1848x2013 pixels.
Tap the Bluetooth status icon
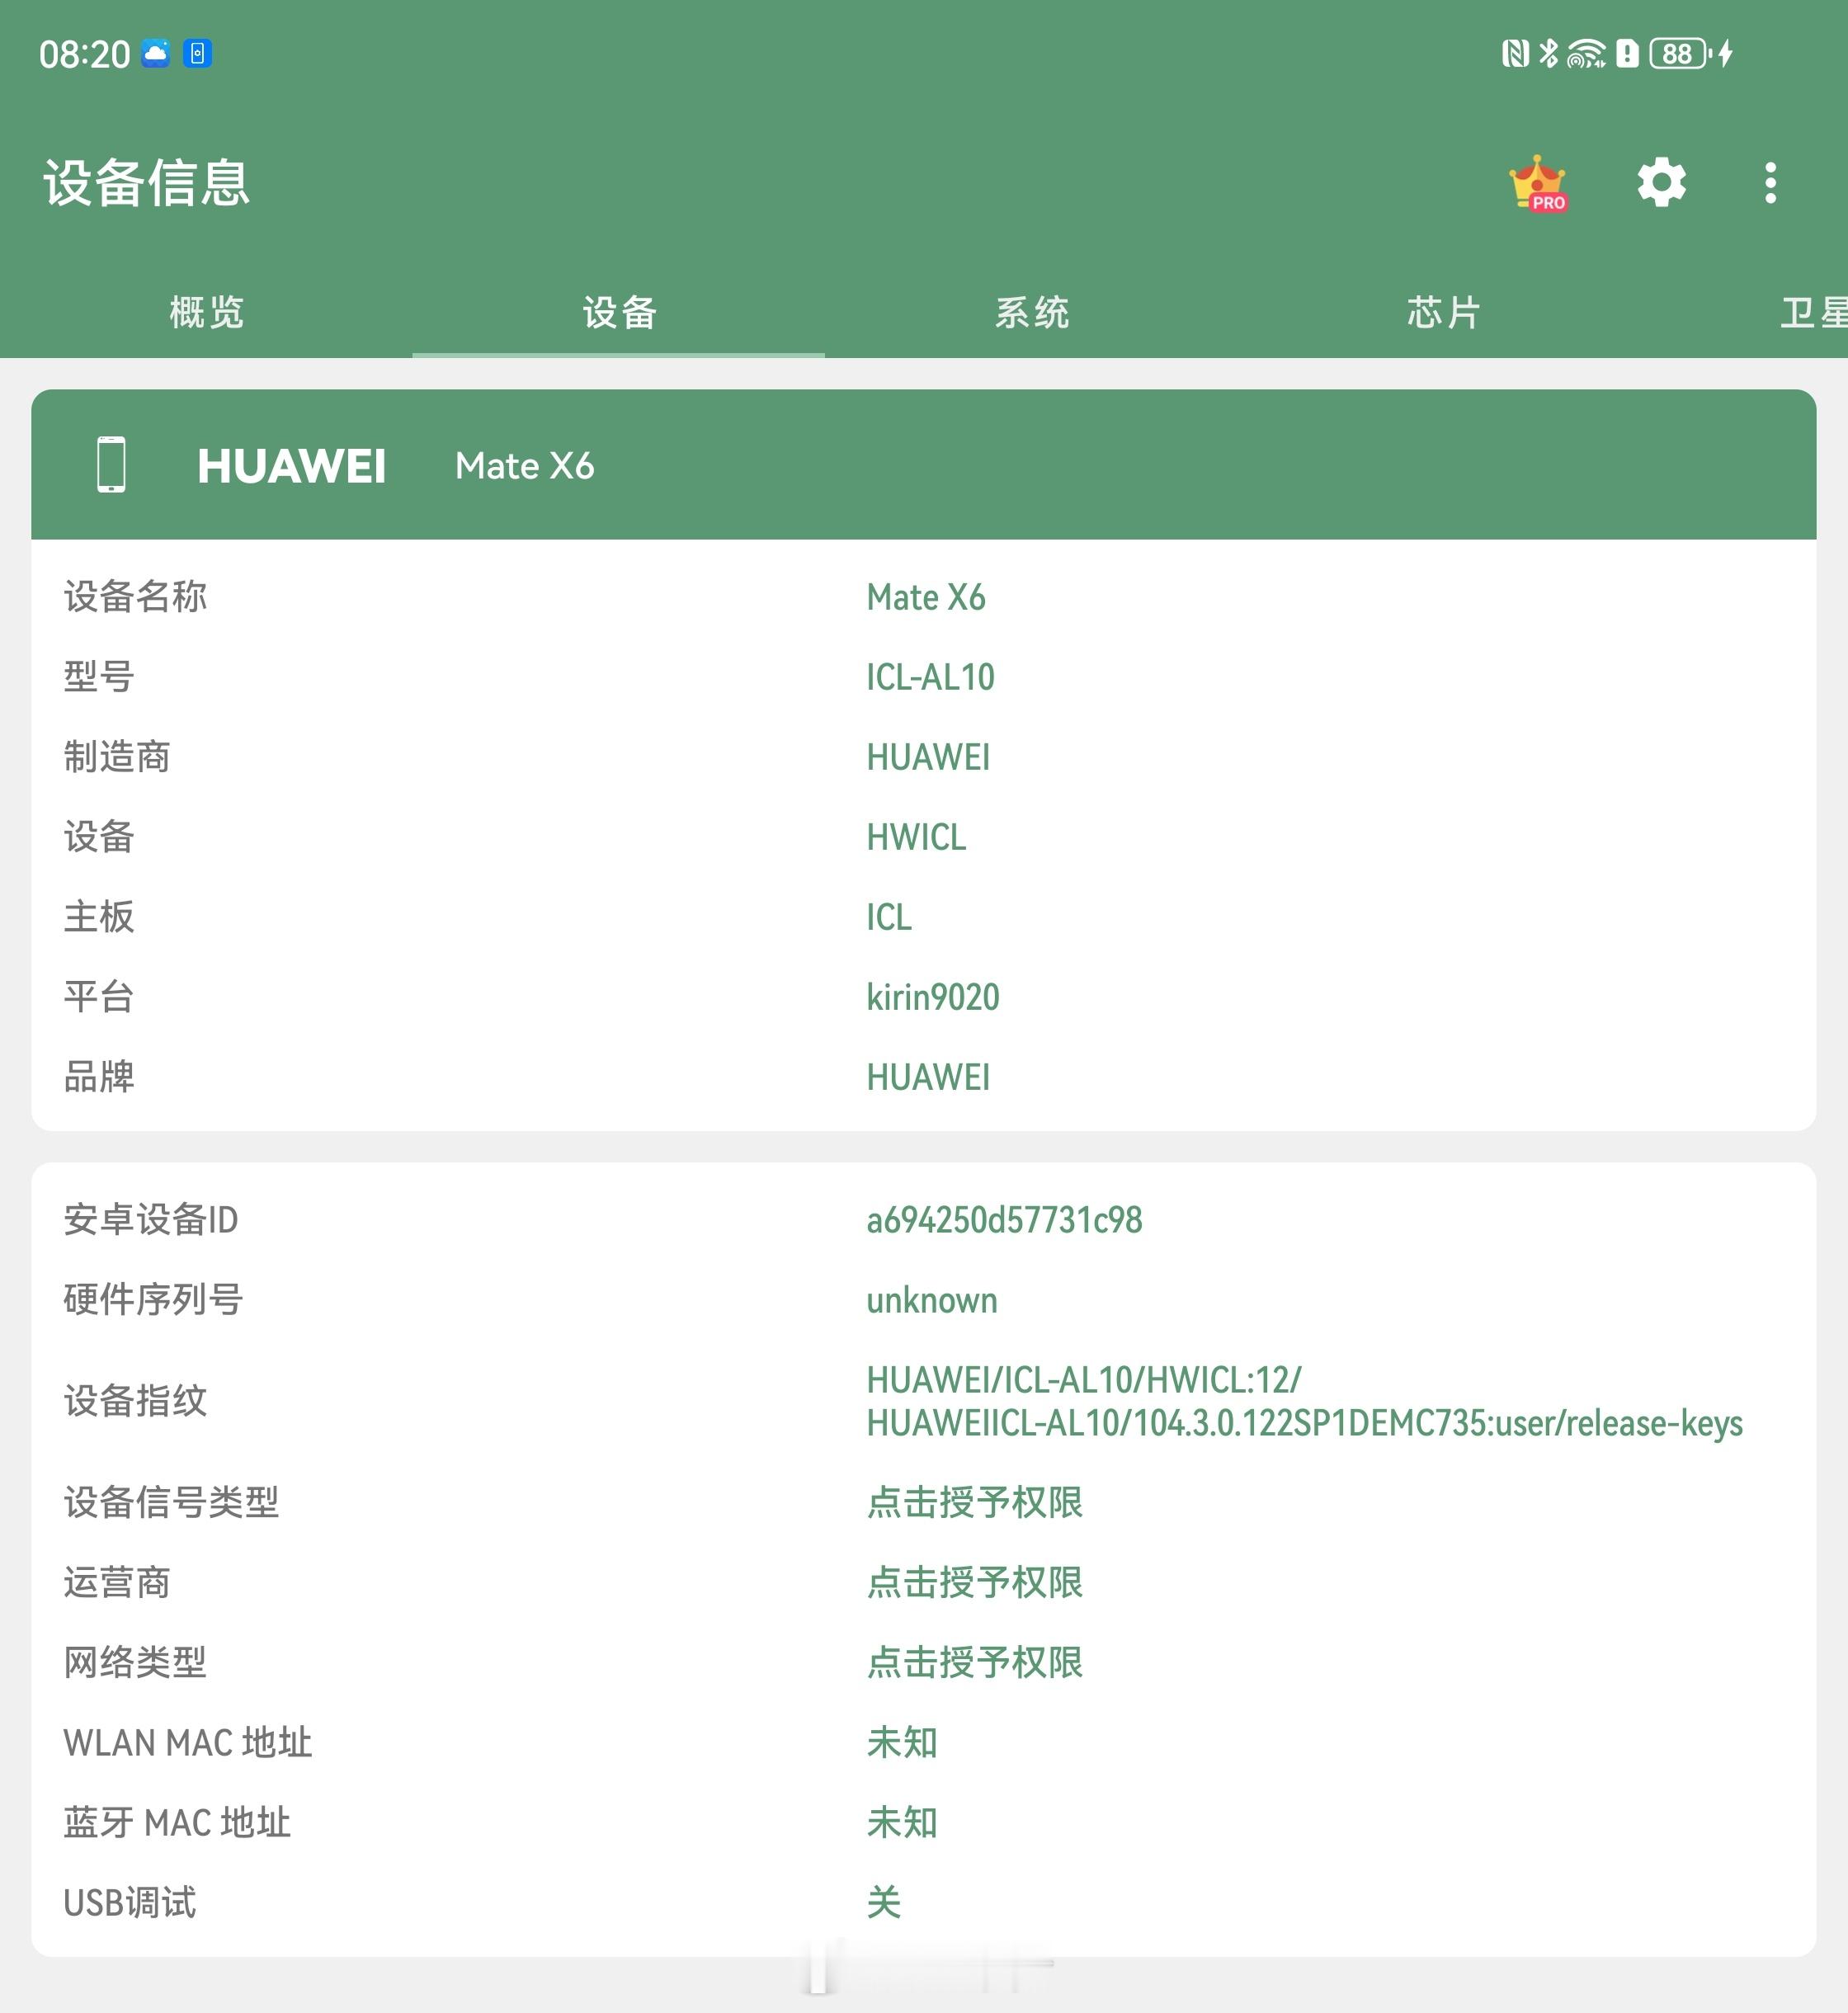1548,53
